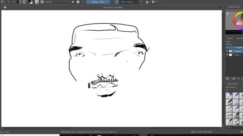Screen dimensions: 243x136
Task: Click the Advanced Color docker title
Action: (x=234, y=7)
